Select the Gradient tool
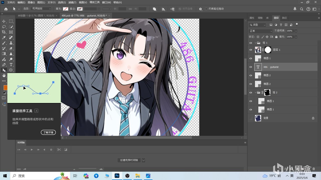The height and width of the screenshot is (180, 321). tap(4, 54)
